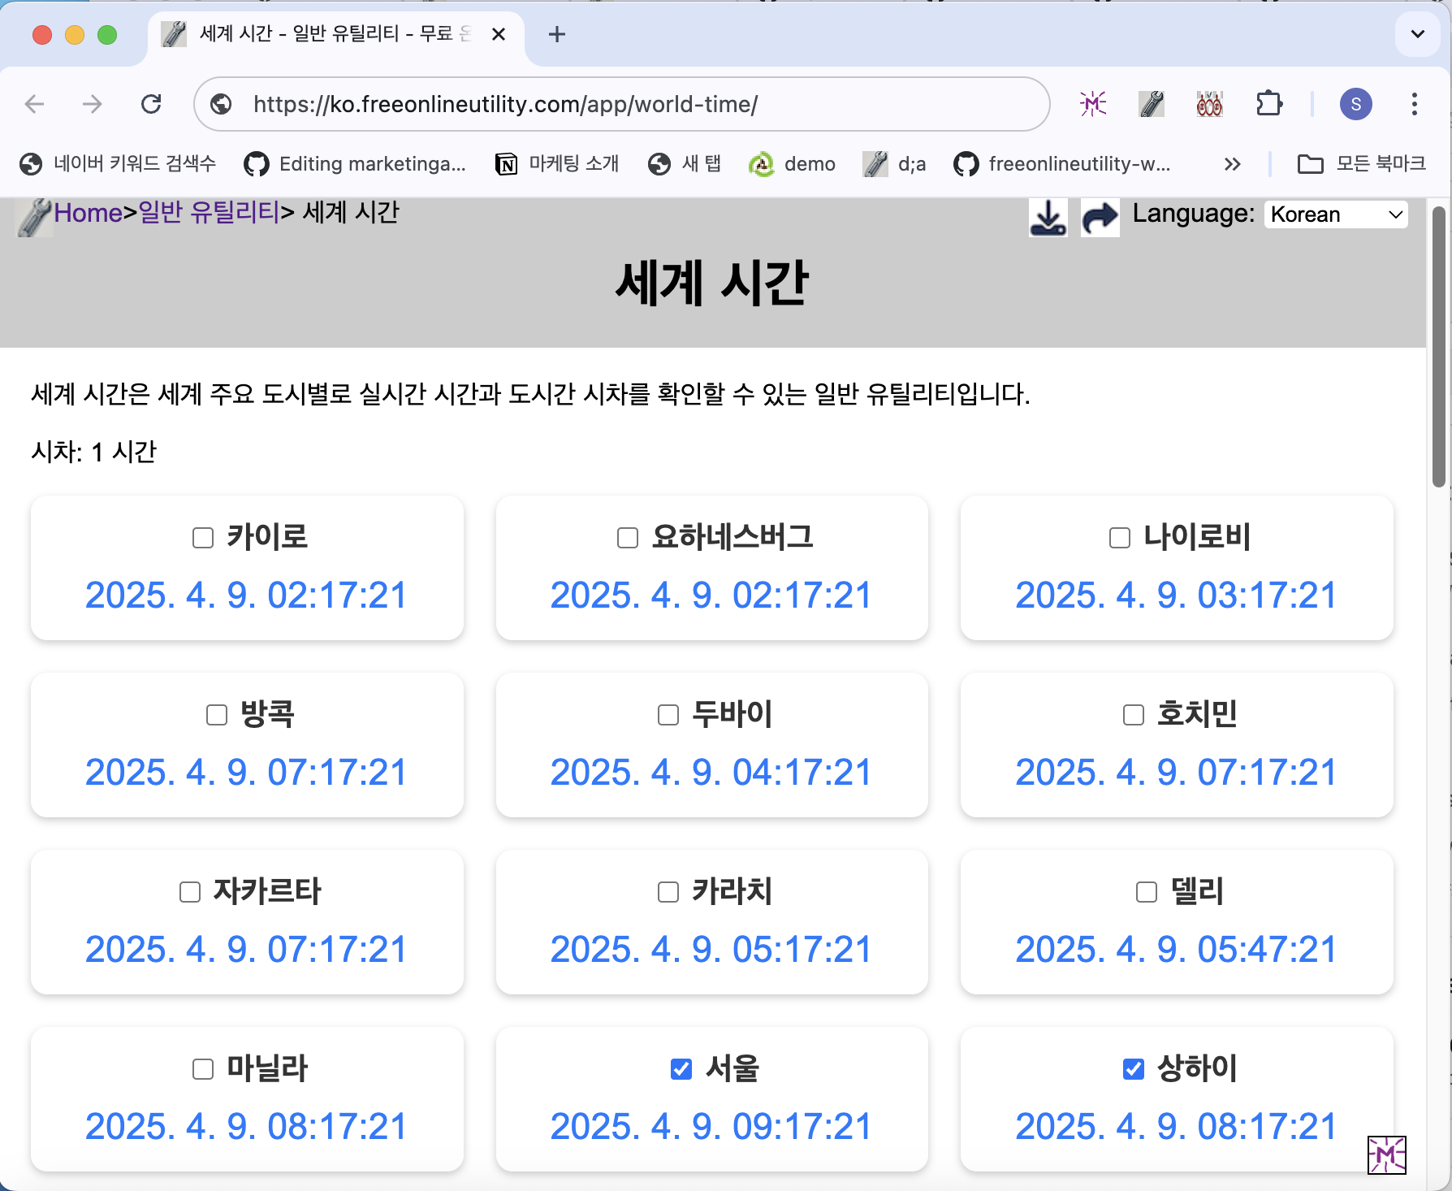Viewport: 1452px width, 1191px height.
Task: Uncheck the 상하이 checkbox
Action: click(x=1133, y=1069)
